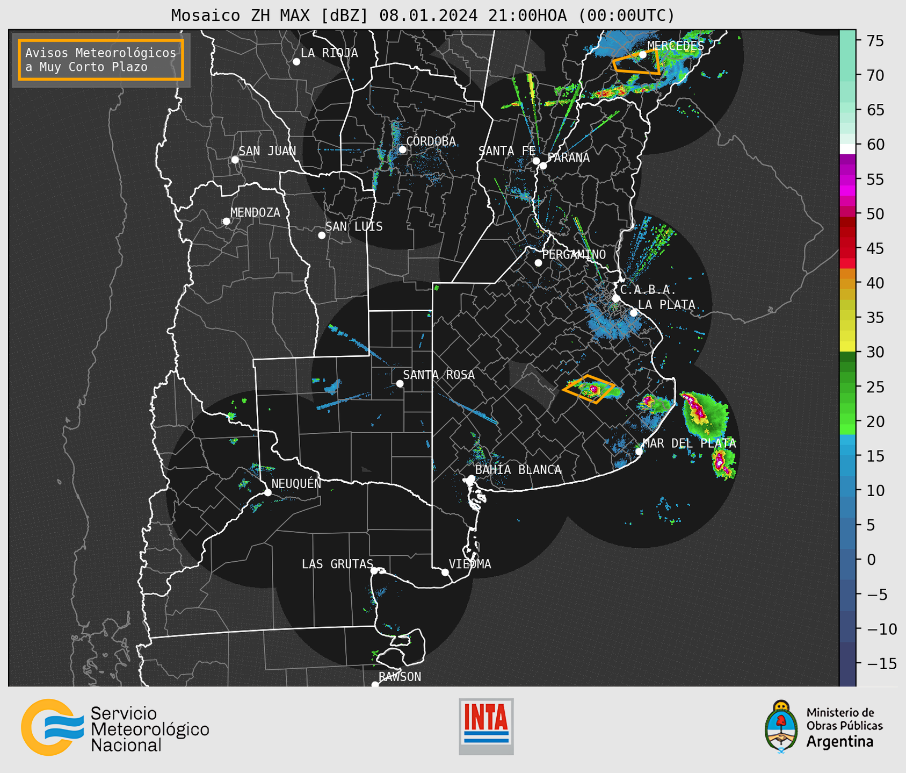This screenshot has width=906, height=773.
Task: Click the green 25 dBZ color band
Action: pyautogui.click(x=847, y=386)
